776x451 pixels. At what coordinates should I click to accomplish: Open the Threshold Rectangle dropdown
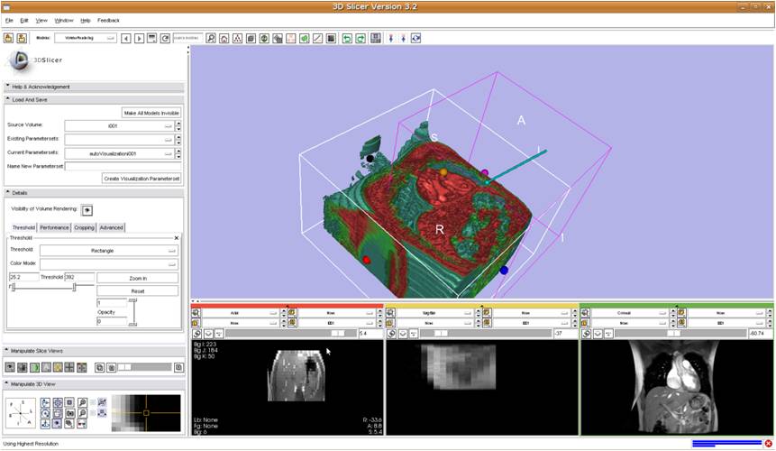pyautogui.click(x=108, y=251)
